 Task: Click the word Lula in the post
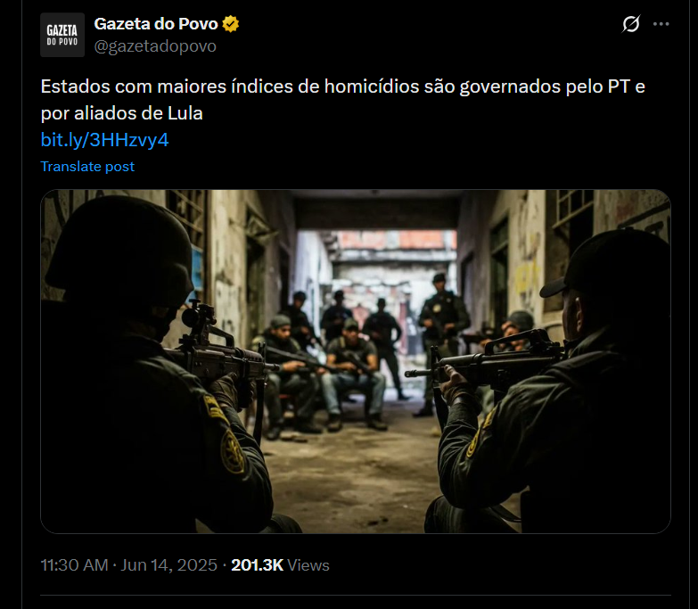coord(185,113)
